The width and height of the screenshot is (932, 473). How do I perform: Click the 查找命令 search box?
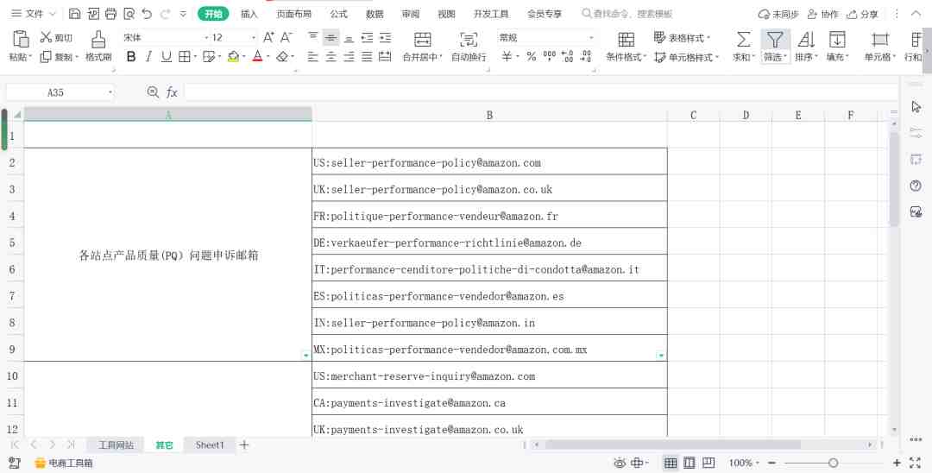[627, 13]
